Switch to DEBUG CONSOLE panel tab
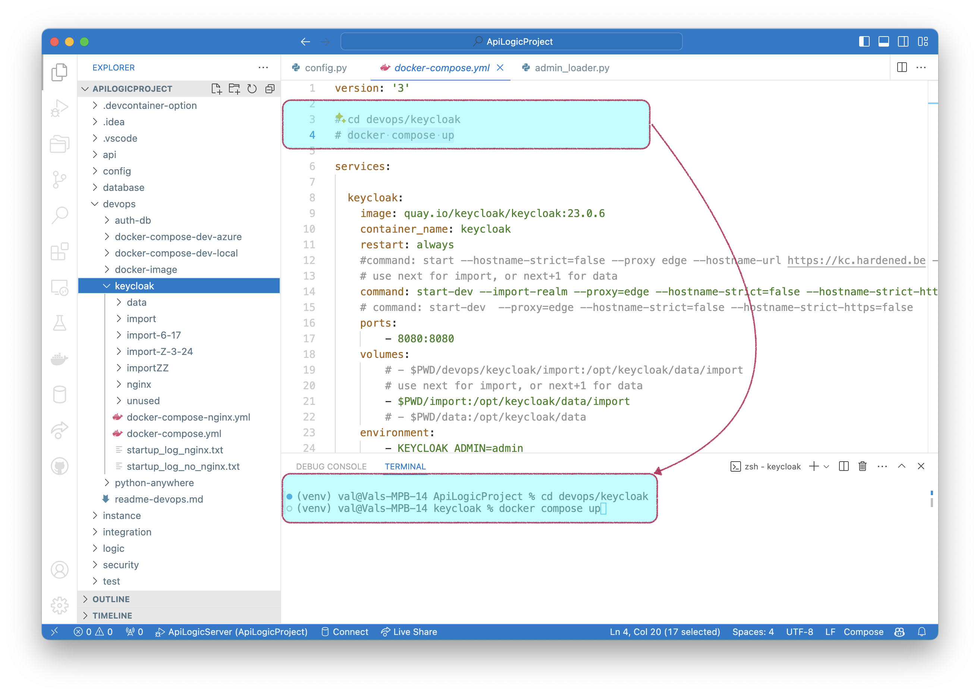 coord(331,466)
